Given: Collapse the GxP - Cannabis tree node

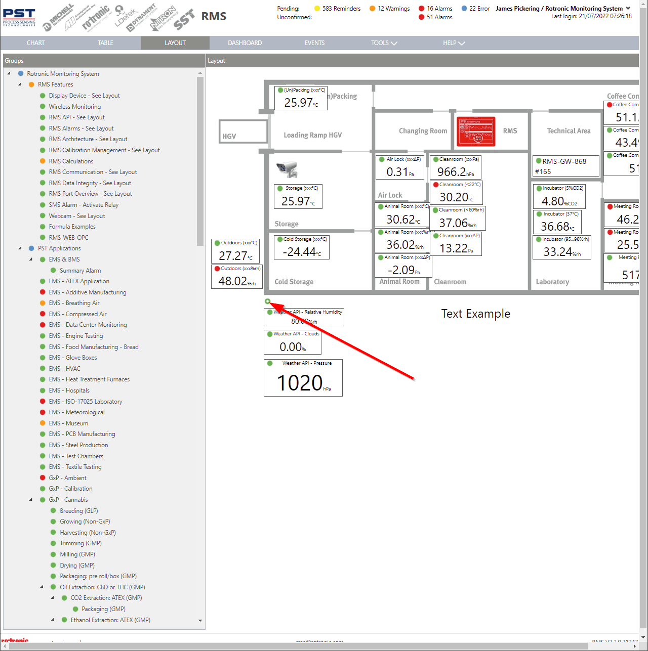Looking at the screenshot, I should coord(31,499).
